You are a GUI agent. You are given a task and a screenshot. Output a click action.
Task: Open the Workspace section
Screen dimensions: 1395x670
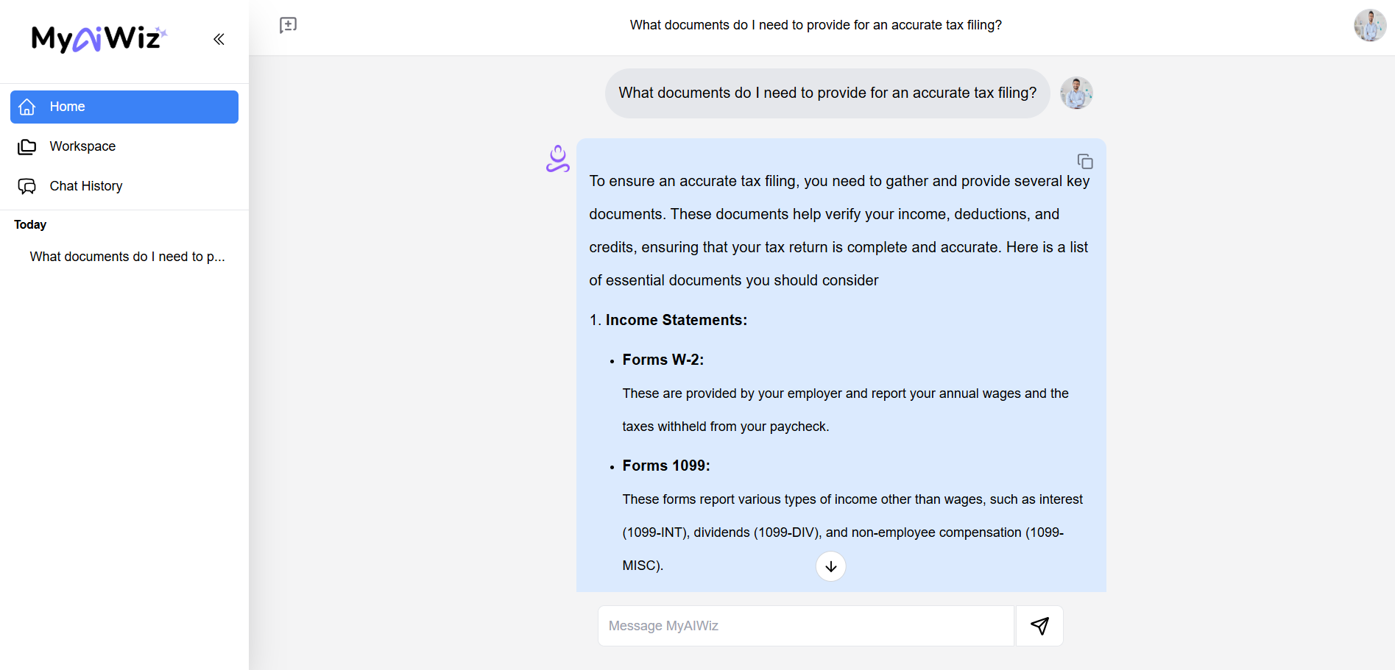(82, 146)
